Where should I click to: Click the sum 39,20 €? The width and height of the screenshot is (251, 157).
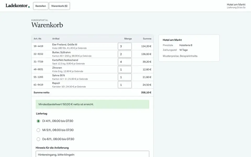click(x=147, y=62)
